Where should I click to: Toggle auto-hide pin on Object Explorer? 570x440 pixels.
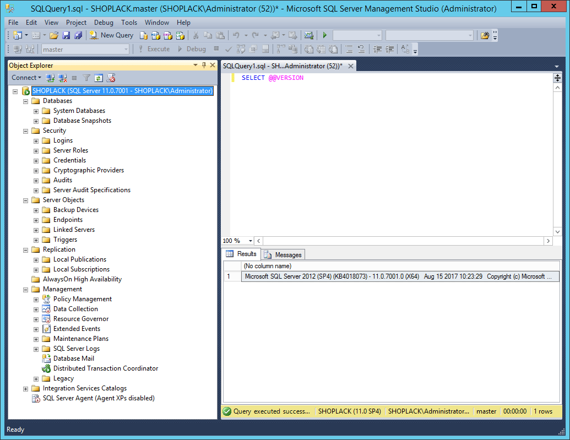204,65
